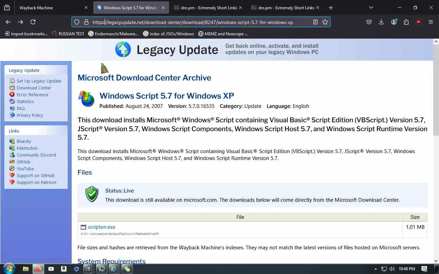Visit the YouTube sidebar link
Screen dimensions: 439x274
pyautogui.click(x=25, y=169)
